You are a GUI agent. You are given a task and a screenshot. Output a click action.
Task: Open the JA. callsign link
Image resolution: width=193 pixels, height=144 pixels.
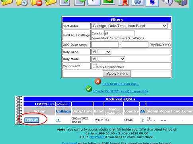[58, 120]
